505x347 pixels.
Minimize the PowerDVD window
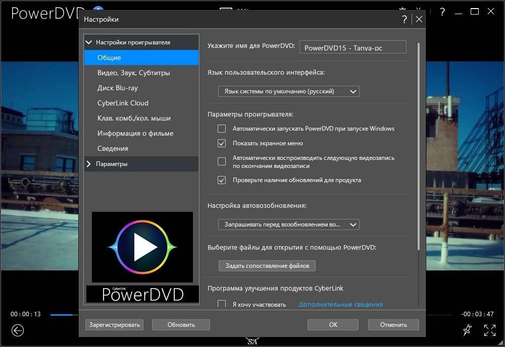click(459, 14)
